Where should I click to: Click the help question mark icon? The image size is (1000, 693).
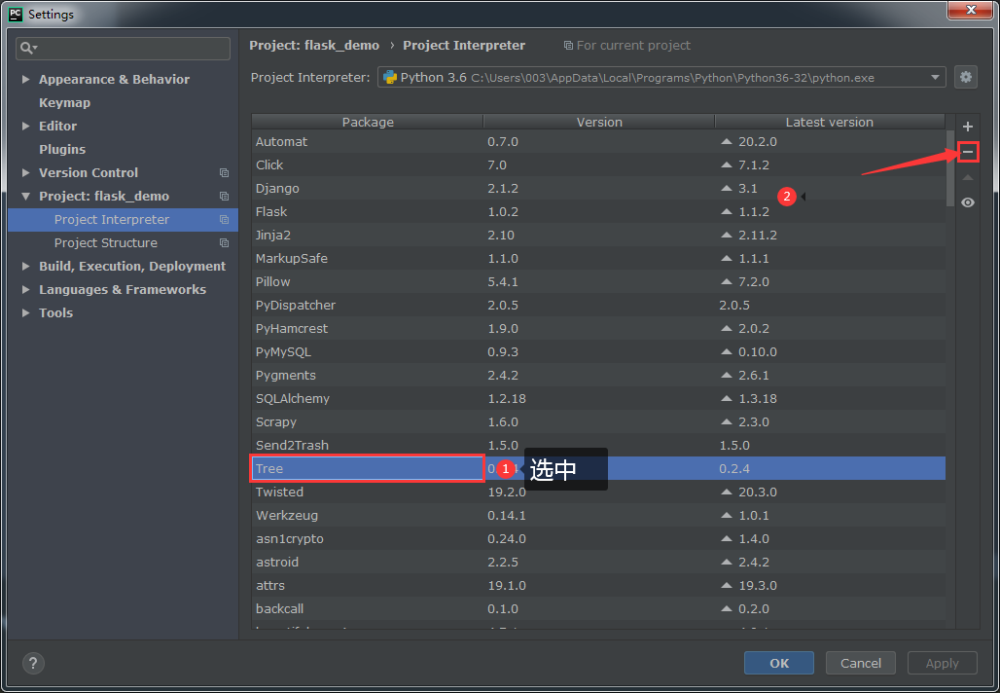[x=33, y=663]
